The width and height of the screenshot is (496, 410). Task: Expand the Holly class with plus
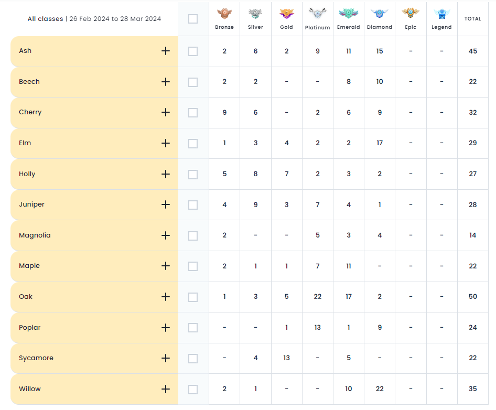(166, 174)
